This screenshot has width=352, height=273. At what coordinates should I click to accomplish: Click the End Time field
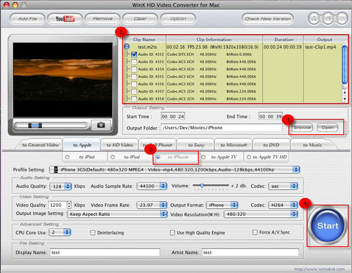(270, 116)
